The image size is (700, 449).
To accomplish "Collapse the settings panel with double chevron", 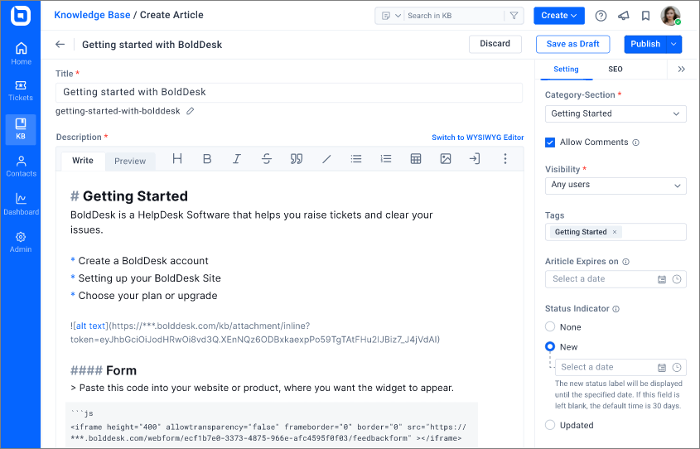I will pos(681,70).
